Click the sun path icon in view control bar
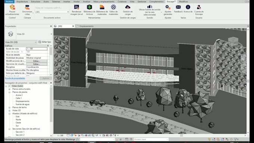 point(75,135)
